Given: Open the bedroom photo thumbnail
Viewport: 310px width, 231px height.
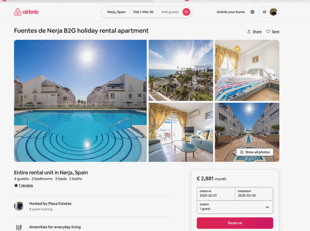Looking at the screenshot, I should [247, 70].
